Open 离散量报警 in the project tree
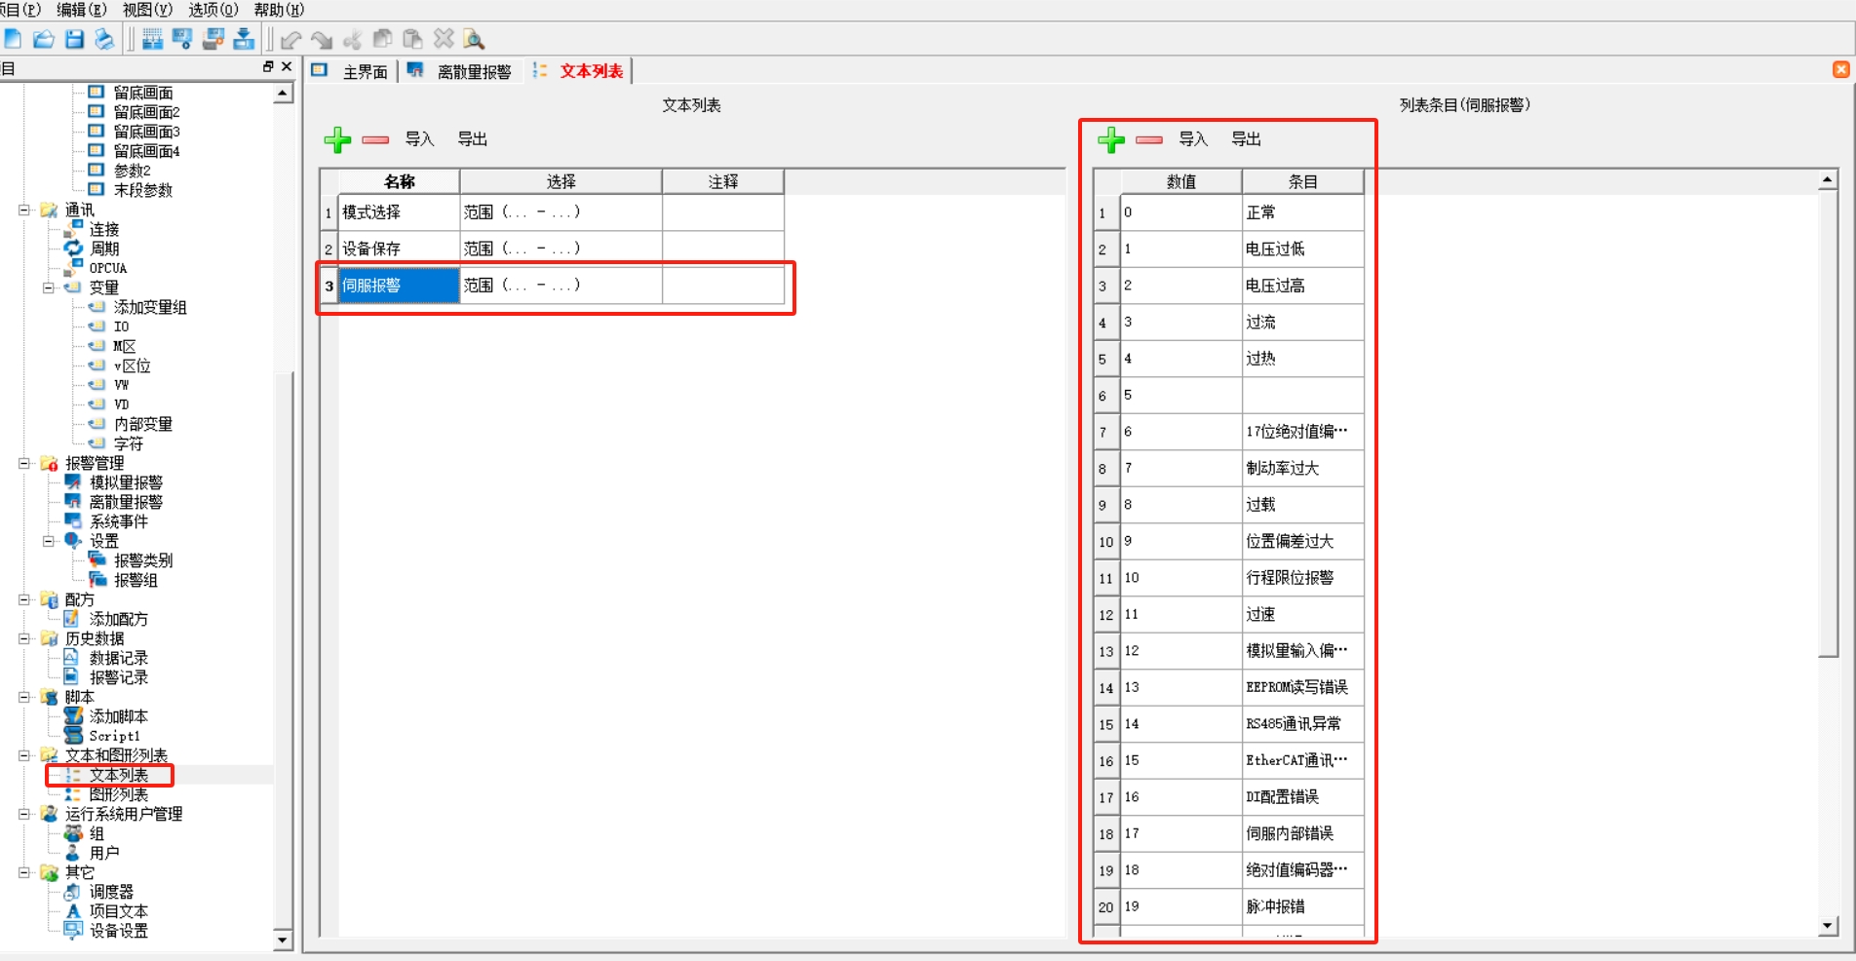Image resolution: width=1856 pixels, height=961 pixels. (x=126, y=503)
